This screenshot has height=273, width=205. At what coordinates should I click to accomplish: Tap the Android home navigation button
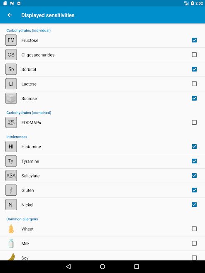coord(102,266)
